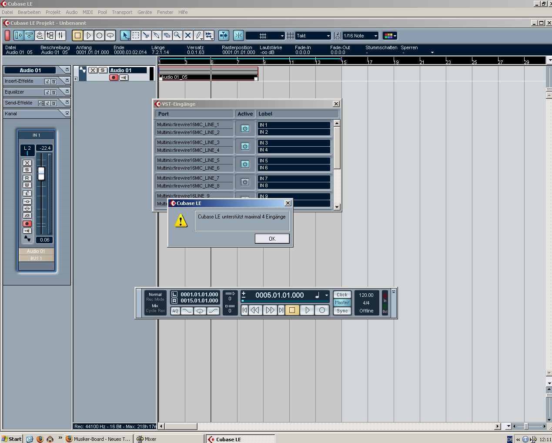The height and width of the screenshot is (443, 552).
Task: Click the BUS 1 output selector
Action: pos(37,258)
